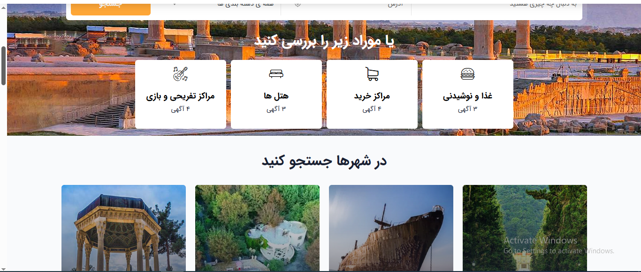Click the bed icon for hotels
The image size is (641, 272).
click(x=276, y=74)
